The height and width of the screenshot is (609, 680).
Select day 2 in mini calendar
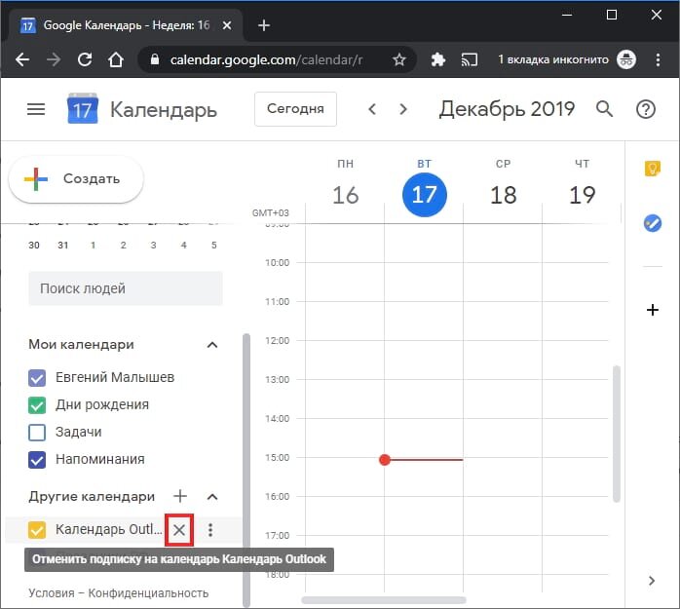123,246
